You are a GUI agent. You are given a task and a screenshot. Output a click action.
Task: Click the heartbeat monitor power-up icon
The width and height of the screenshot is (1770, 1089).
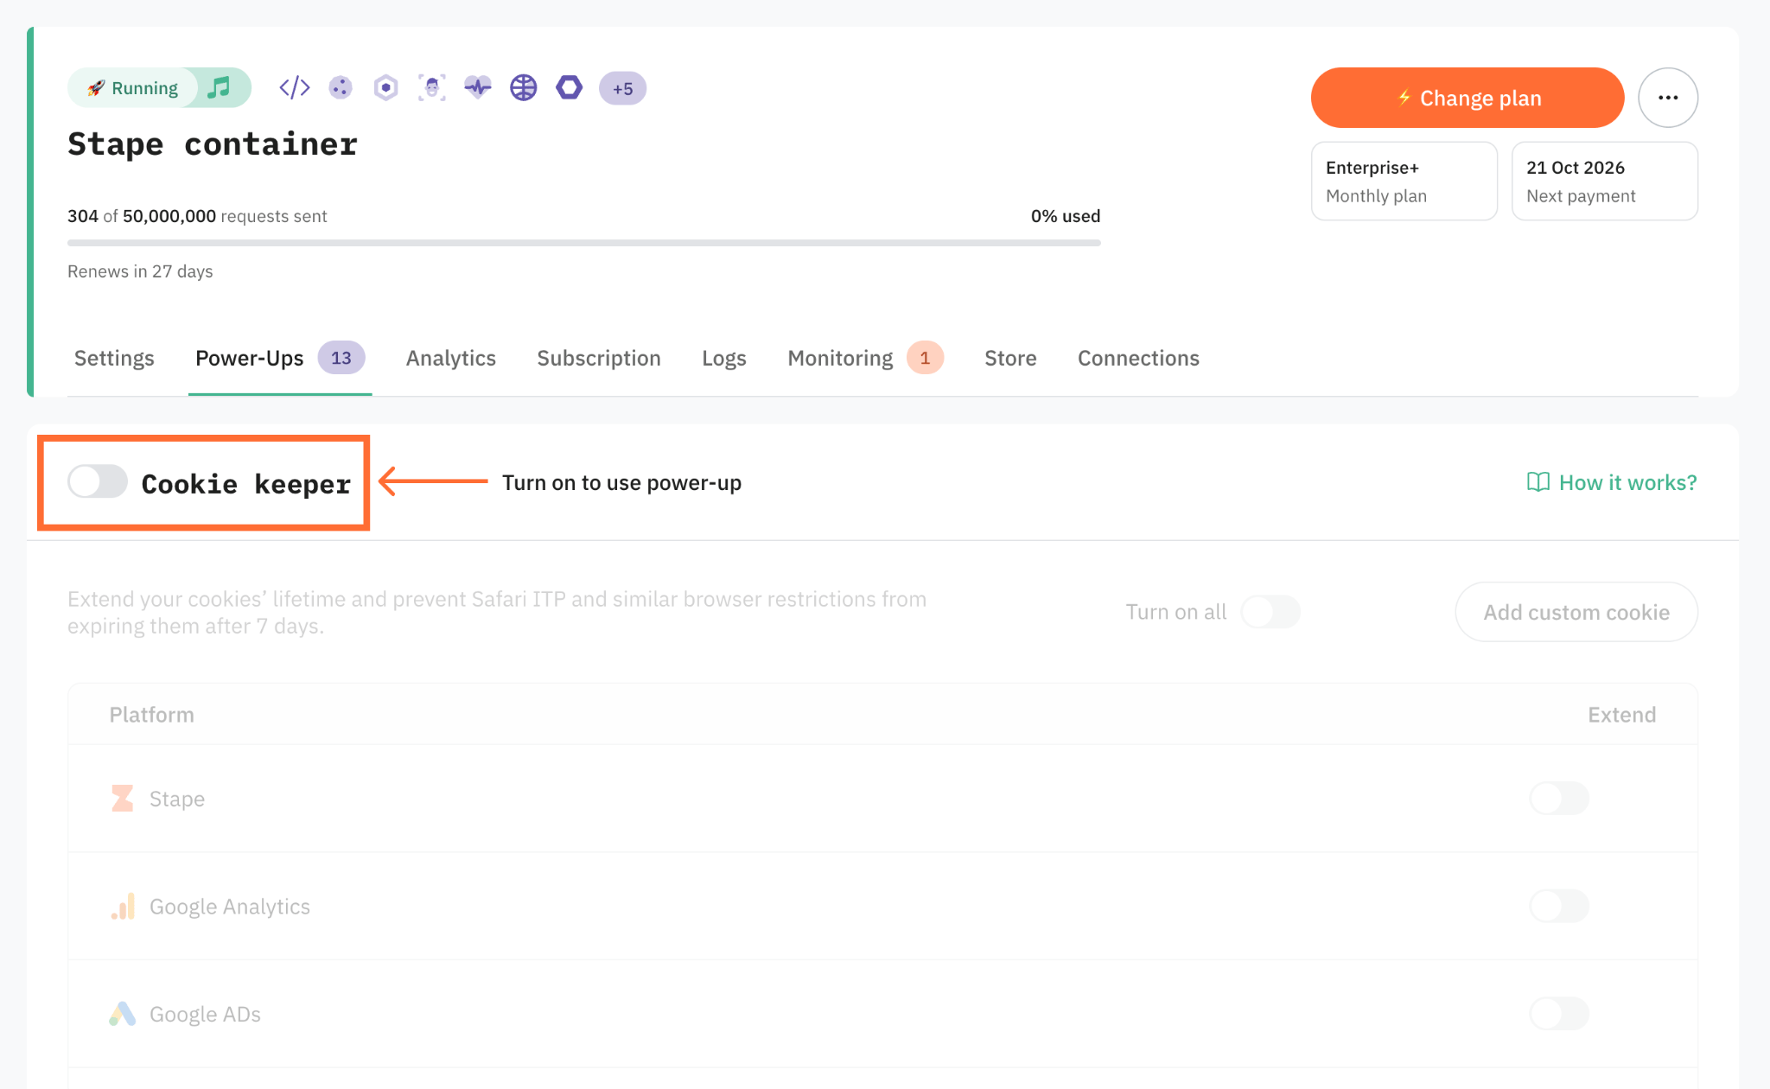478,87
